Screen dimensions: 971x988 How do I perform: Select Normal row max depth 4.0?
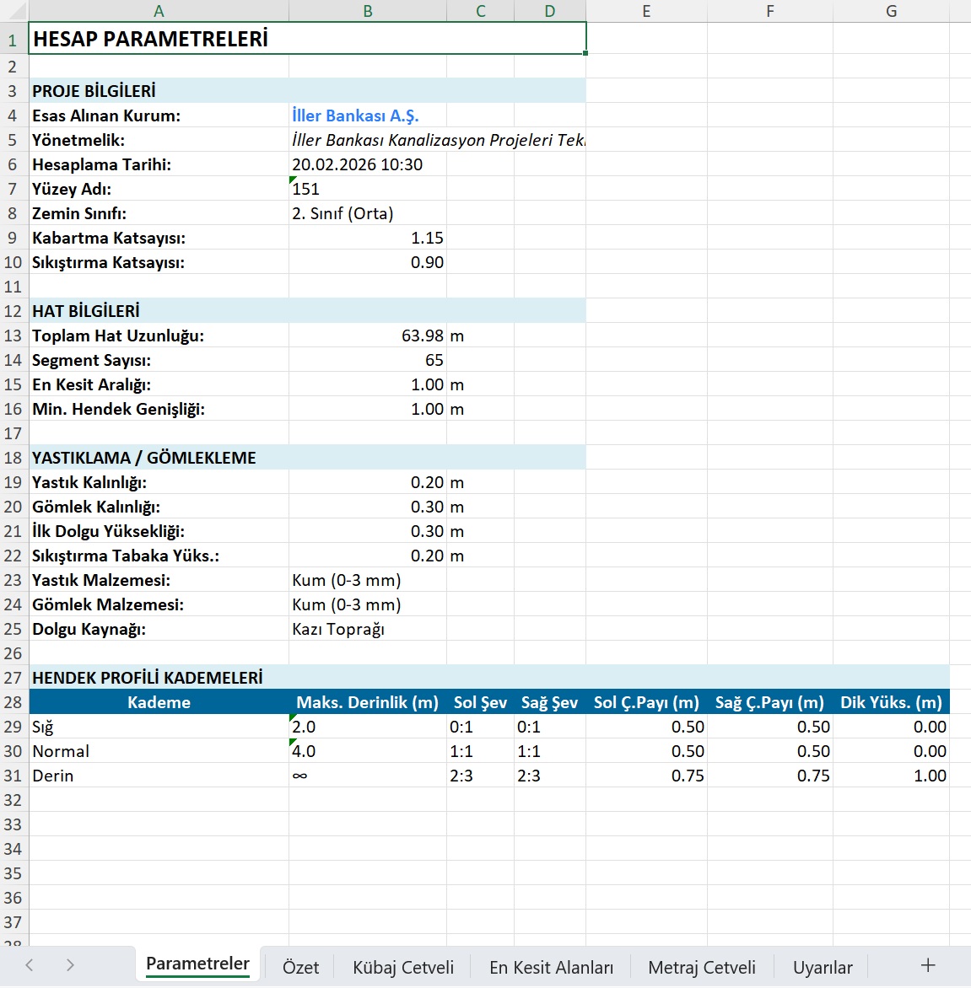pyautogui.click(x=368, y=751)
